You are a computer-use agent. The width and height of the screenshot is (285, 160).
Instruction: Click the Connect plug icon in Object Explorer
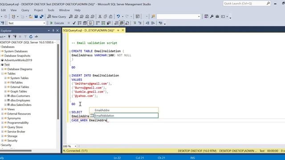(9, 36)
